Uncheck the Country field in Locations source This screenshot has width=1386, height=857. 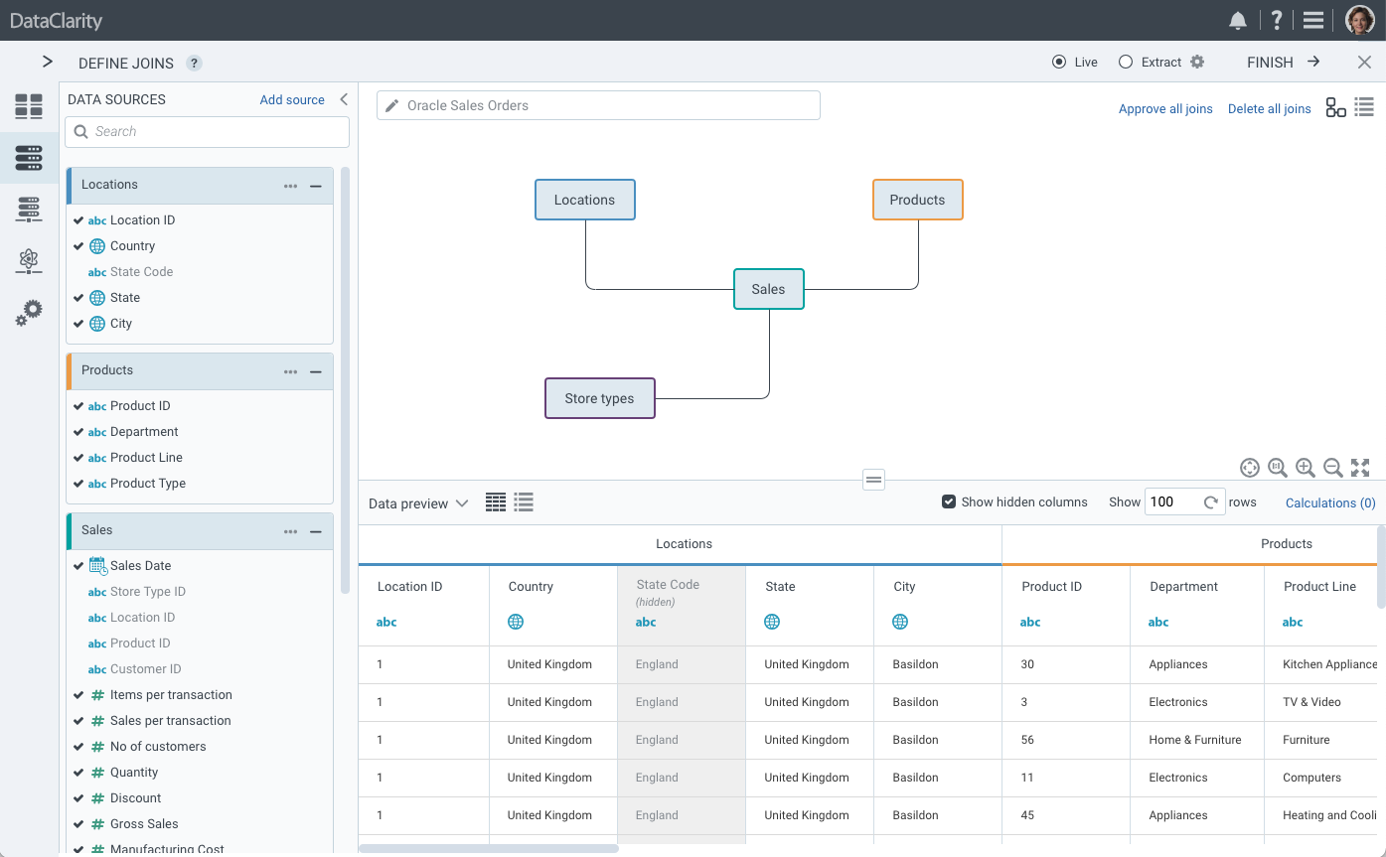[78, 245]
